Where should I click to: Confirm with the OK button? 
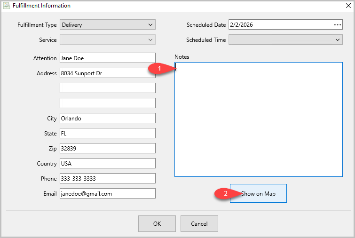pyautogui.click(x=157, y=224)
